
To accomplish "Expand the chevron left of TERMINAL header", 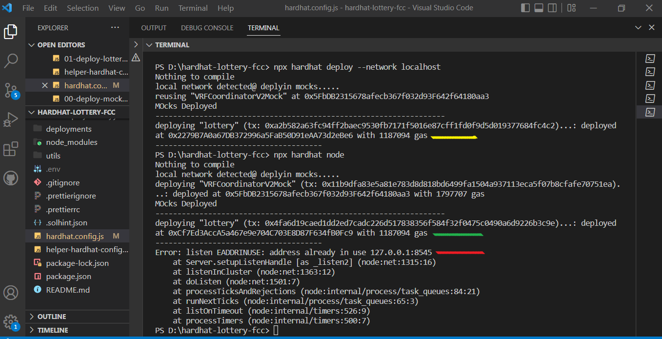I will coord(136,44).
